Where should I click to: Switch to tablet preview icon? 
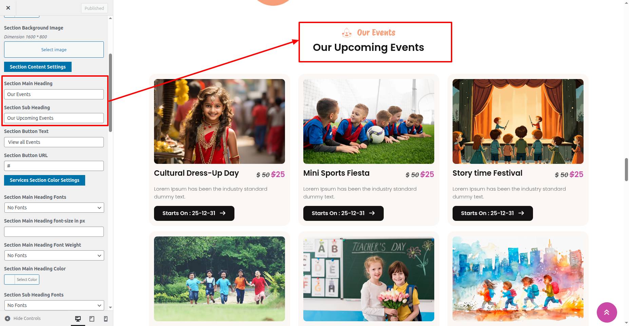(x=92, y=319)
